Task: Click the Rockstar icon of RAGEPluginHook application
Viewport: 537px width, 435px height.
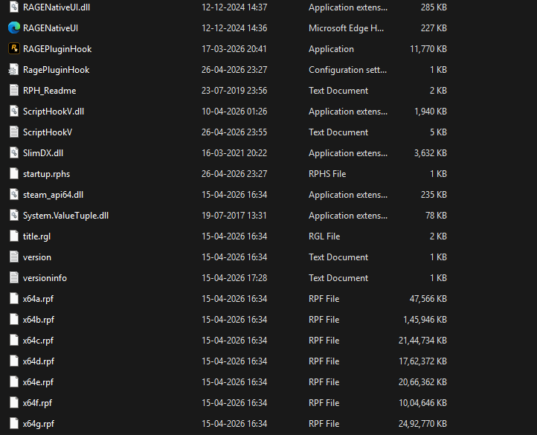Action: [x=14, y=48]
